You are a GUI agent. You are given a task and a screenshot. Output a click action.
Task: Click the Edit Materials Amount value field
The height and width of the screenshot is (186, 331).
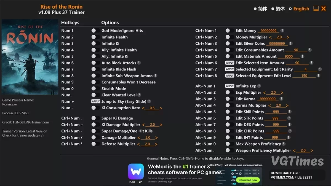(x=289, y=56)
